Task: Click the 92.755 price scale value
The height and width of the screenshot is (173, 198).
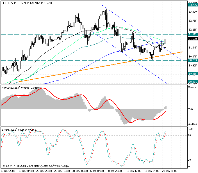Action: click(193, 21)
